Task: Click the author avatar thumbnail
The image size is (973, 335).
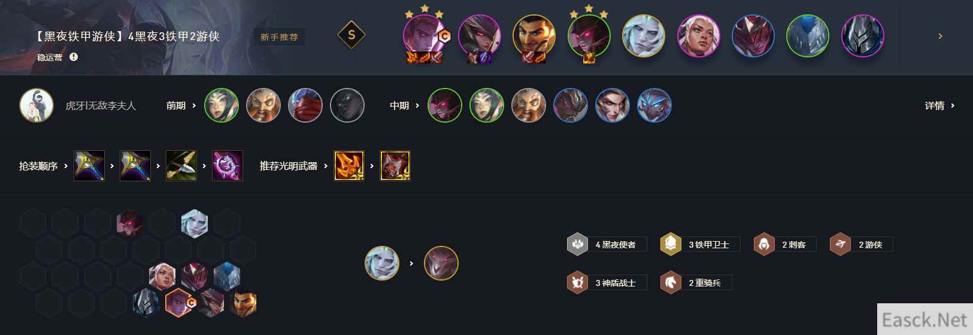Action: click(37, 105)
